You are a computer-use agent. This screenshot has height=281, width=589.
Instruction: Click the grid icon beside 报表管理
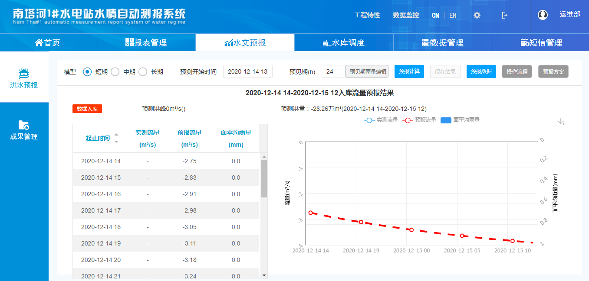click(129, 42)
